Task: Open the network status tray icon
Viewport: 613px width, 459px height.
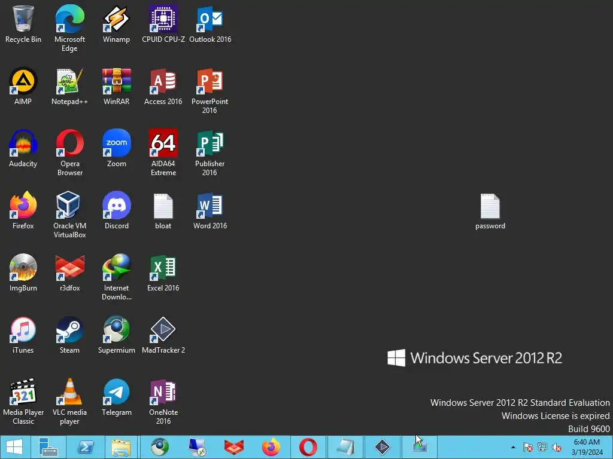Action: tap(542, 447)
